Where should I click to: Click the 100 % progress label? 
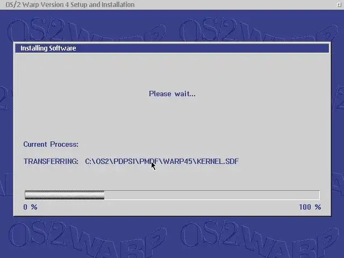(310, 207)
